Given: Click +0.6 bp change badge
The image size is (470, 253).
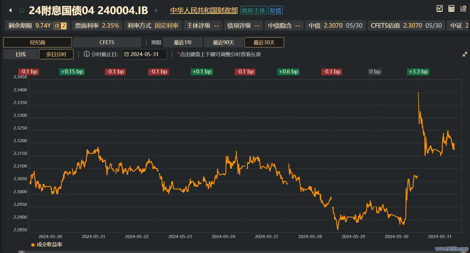Looking at the screenshot, I should (289, 72).
